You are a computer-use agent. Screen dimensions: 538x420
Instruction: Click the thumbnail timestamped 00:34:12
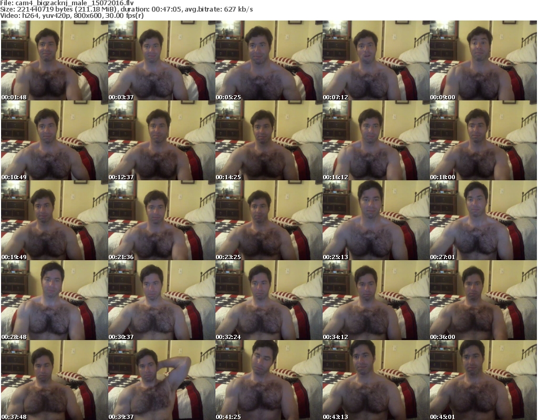tap(376, 300)
